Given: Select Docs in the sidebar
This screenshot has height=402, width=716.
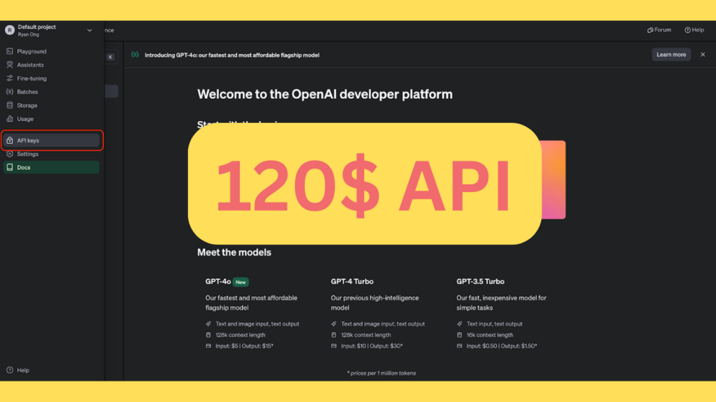Looking at the screenshot, I should point(51,167).
